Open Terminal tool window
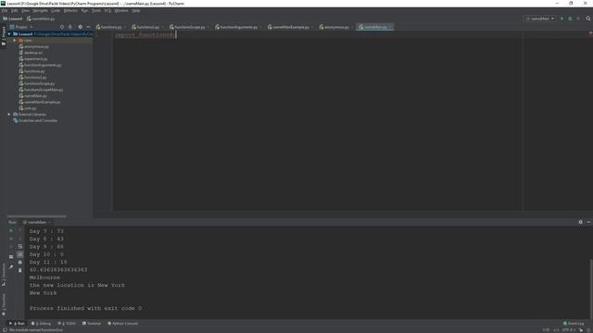The height and width of the screenshot is (333, 593). click(x=92, y=324)
